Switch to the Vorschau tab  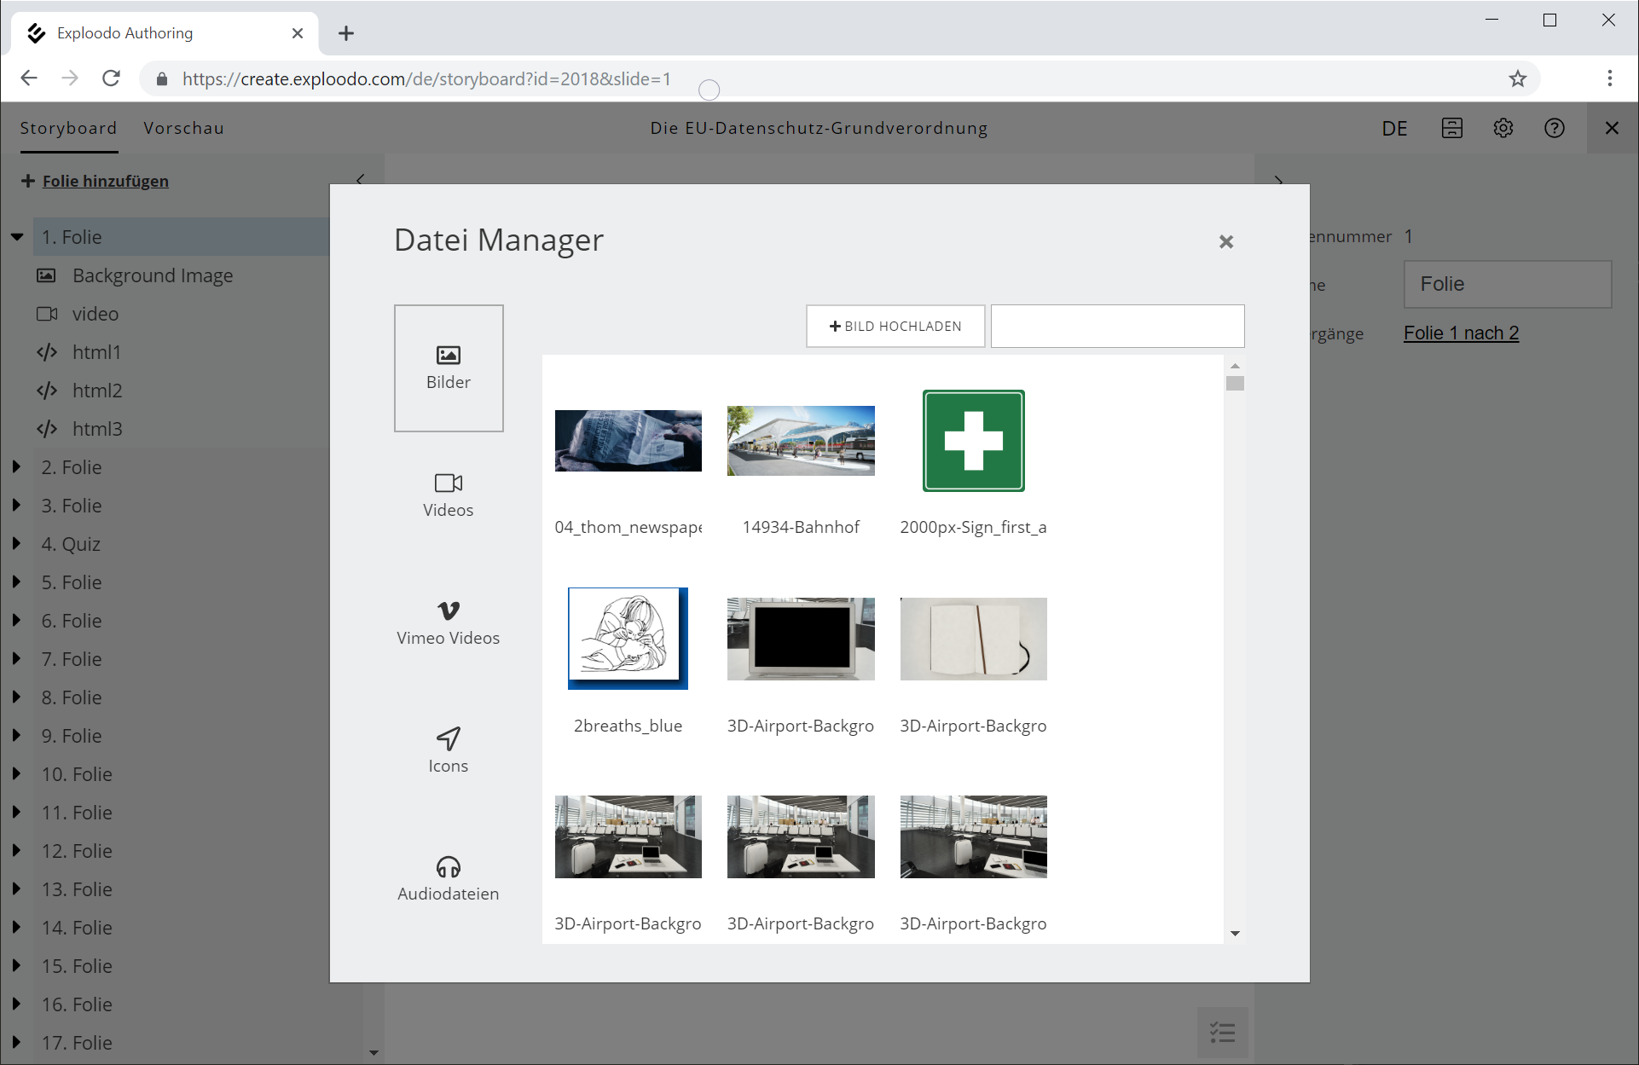click(x=183, y=128)
